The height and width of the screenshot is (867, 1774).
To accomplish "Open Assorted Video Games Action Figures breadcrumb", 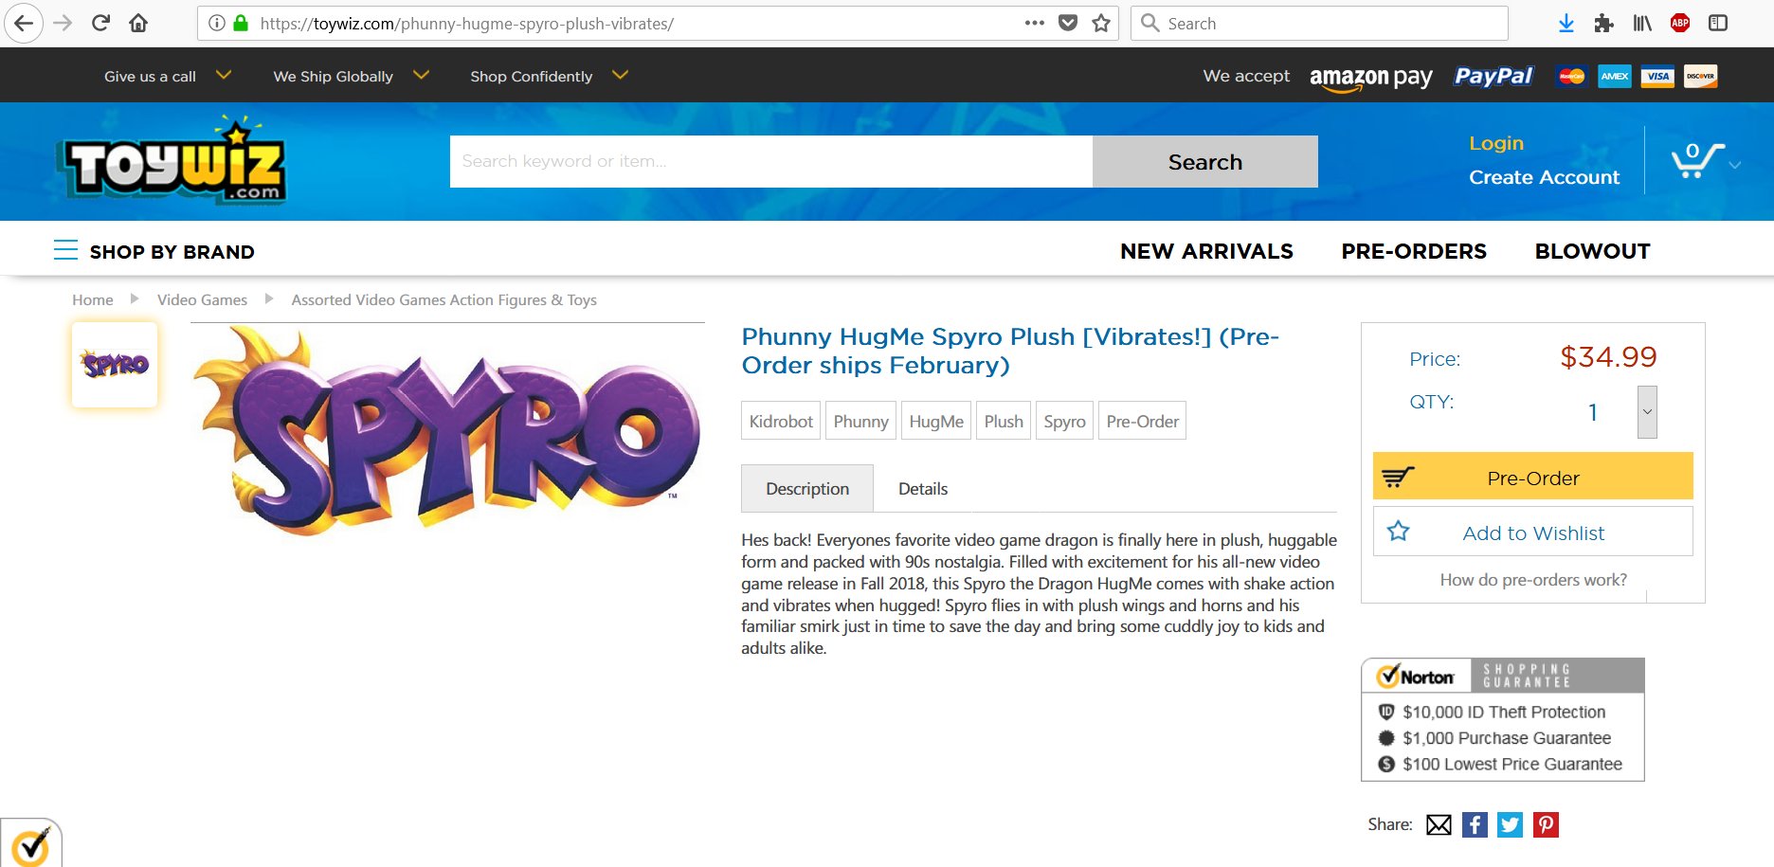I will pos(443,299).
